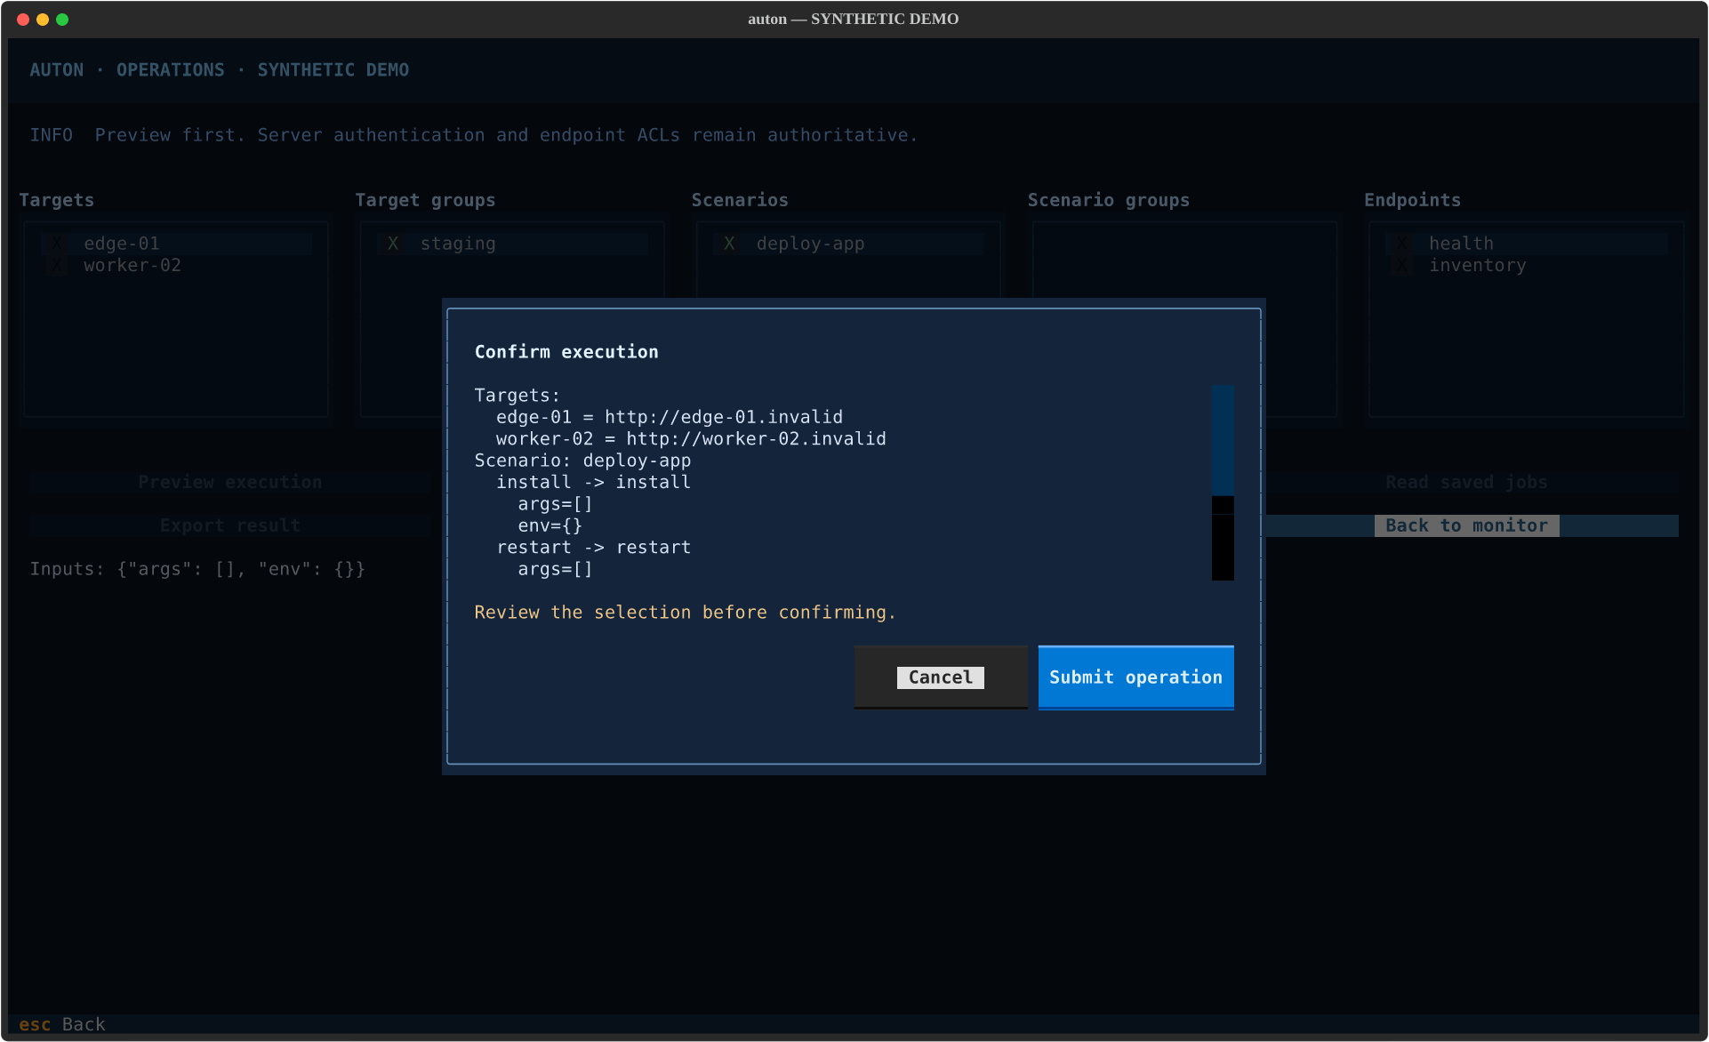1709x1042 pixels.
Task: Click Preview execution button
Action: (229, 482)
